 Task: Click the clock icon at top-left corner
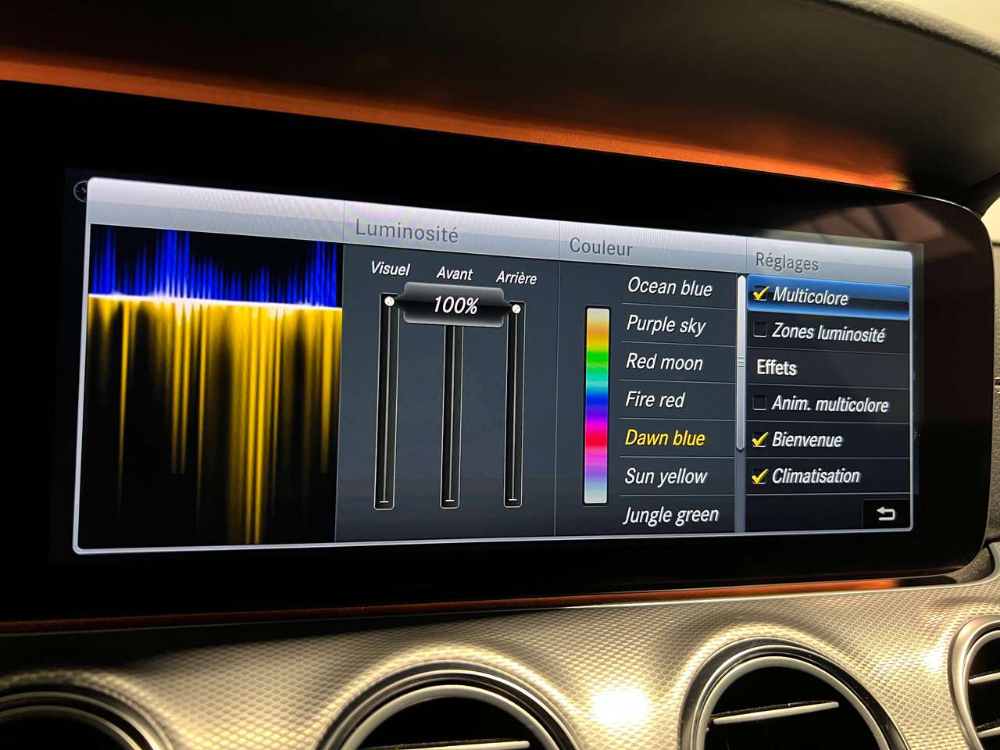pos(80,191)
